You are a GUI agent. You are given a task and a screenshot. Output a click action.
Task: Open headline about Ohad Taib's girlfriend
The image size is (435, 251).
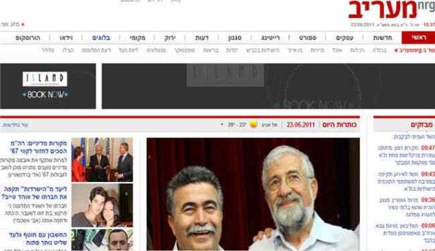click(x=34, y=193)
